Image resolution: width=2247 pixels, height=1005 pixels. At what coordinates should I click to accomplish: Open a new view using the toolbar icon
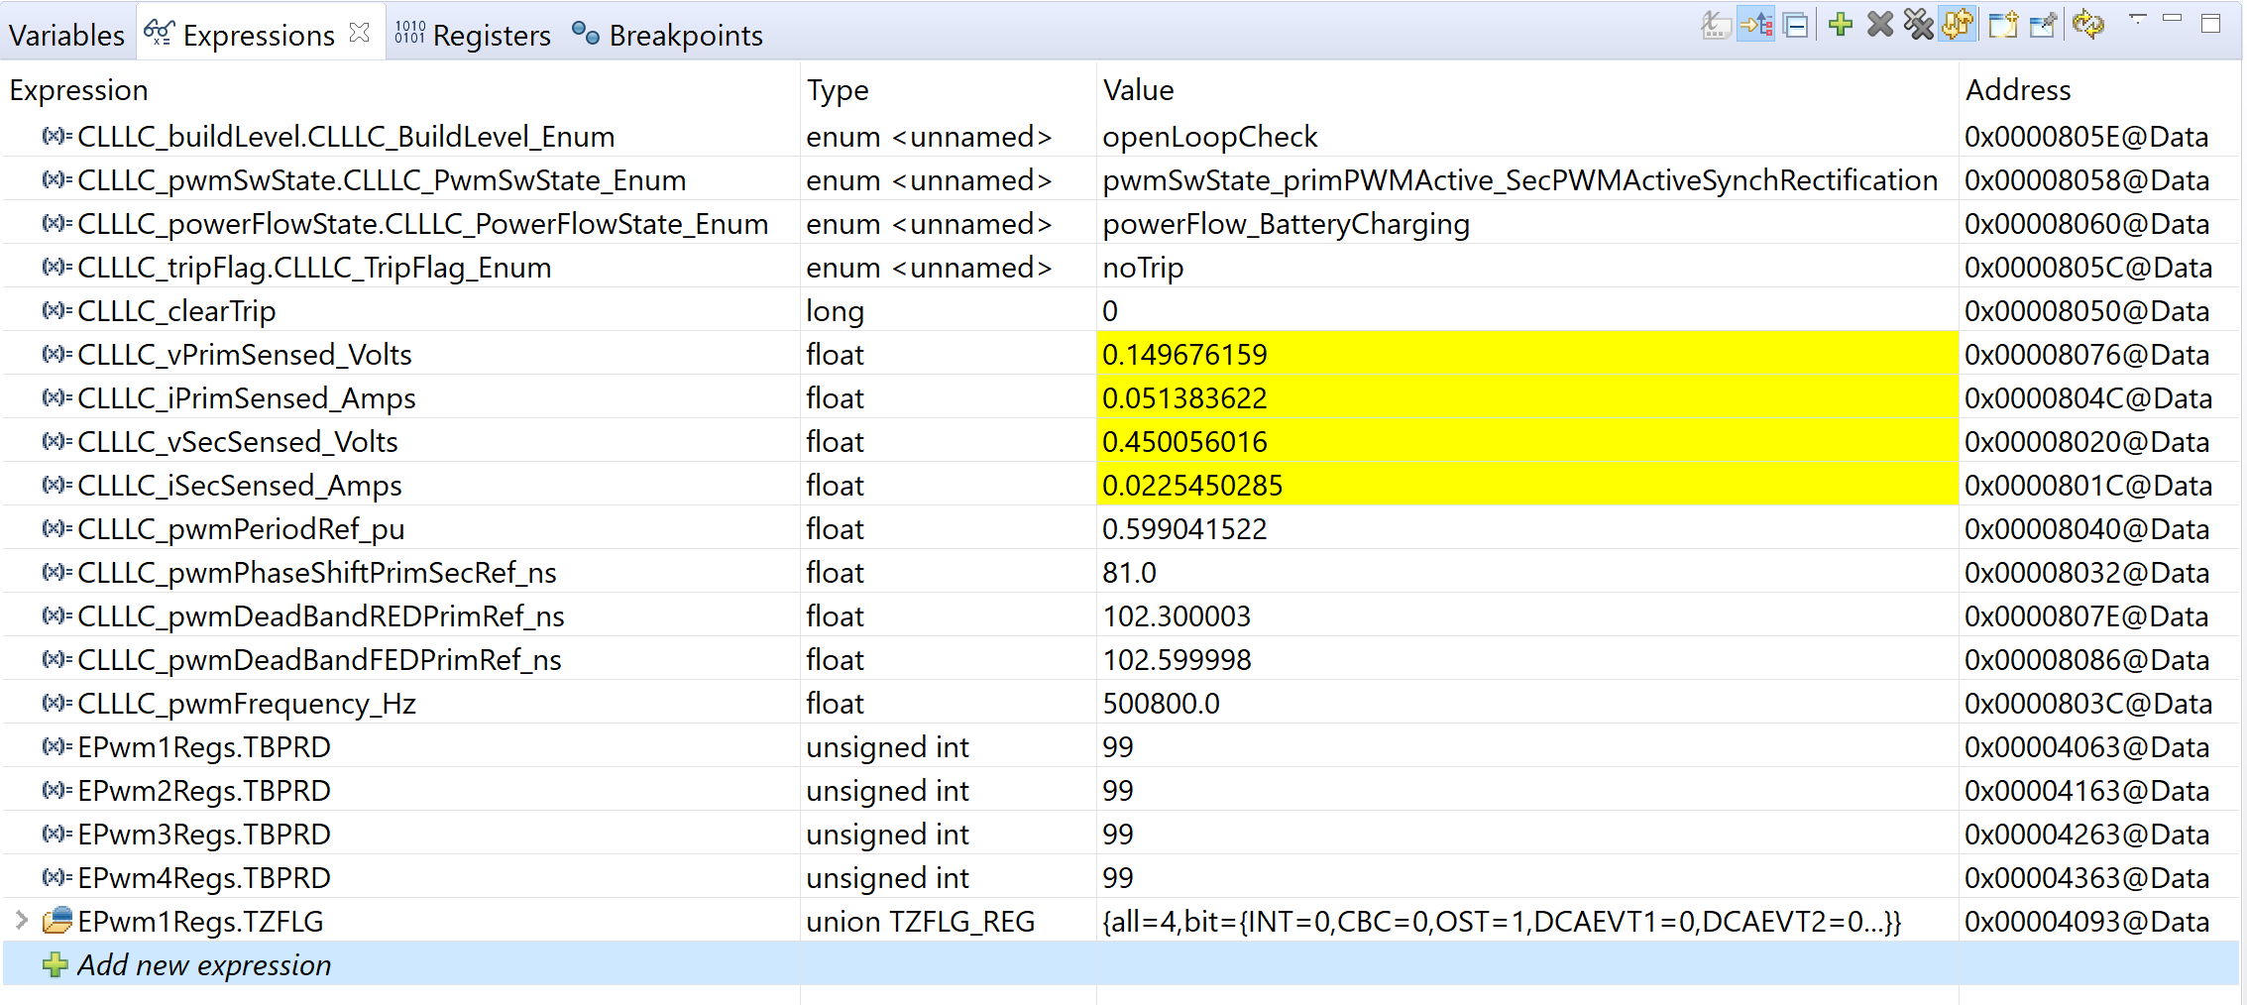[x=2003, y=25]
